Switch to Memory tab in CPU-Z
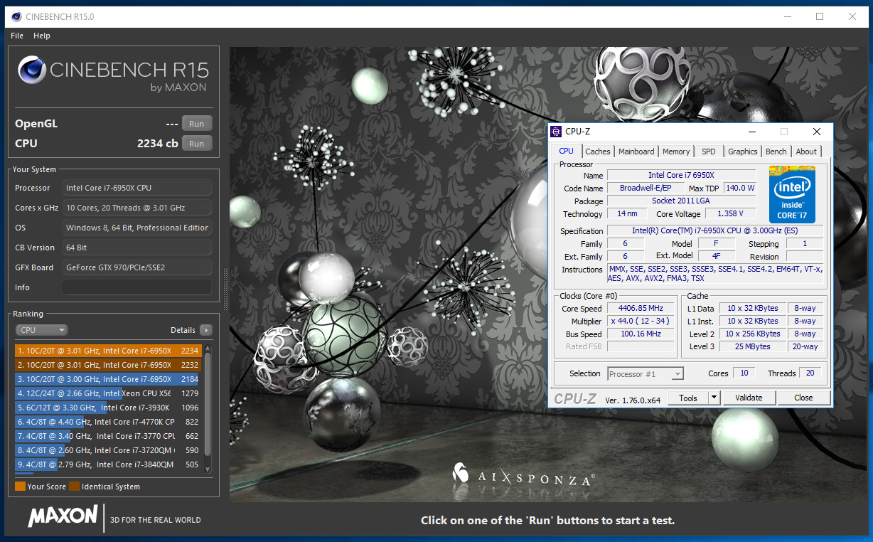 [676, 152]
